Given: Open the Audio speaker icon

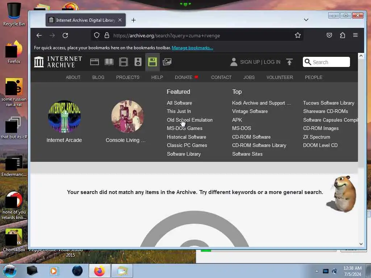Looking at the screenshot, I should 138,62.
